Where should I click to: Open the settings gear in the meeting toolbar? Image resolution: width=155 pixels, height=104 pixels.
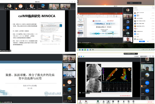pos(133,102)
